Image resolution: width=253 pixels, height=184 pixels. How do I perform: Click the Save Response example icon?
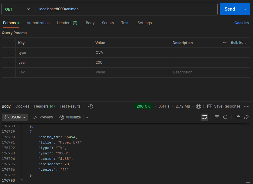click(210, 106)
